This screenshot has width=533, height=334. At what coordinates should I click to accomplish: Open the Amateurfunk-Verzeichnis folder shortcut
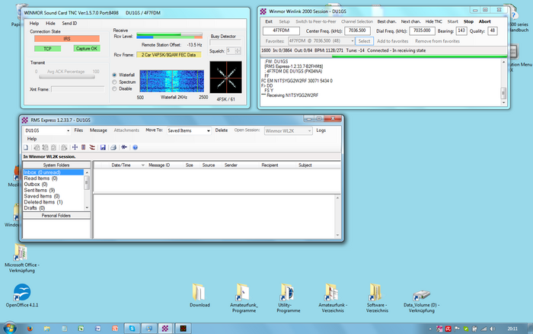pos(333,298)
